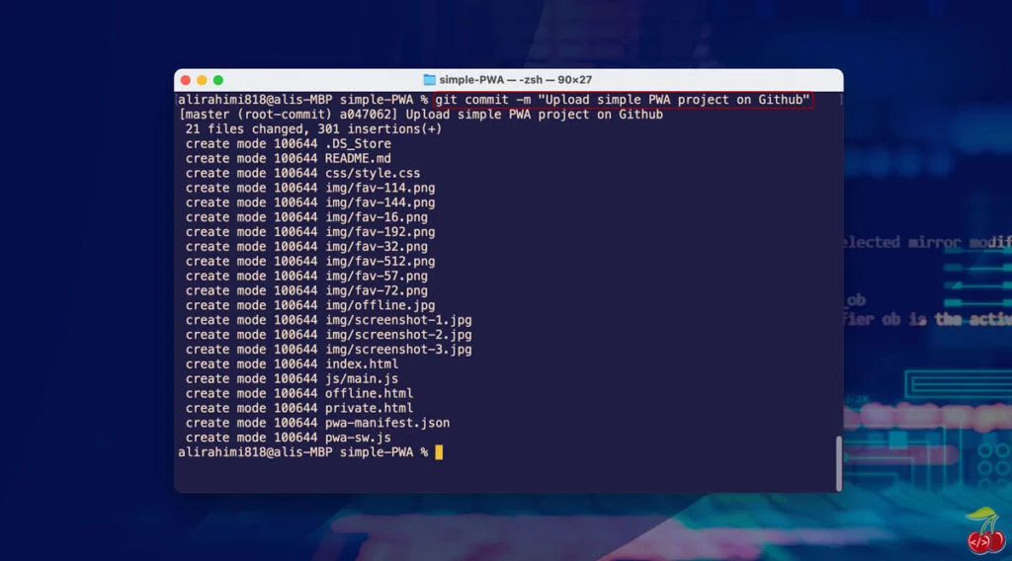Viewport: 1012px width, 561px height.
Task: Click the img/fav-114.png line
Action: [309, 189]
